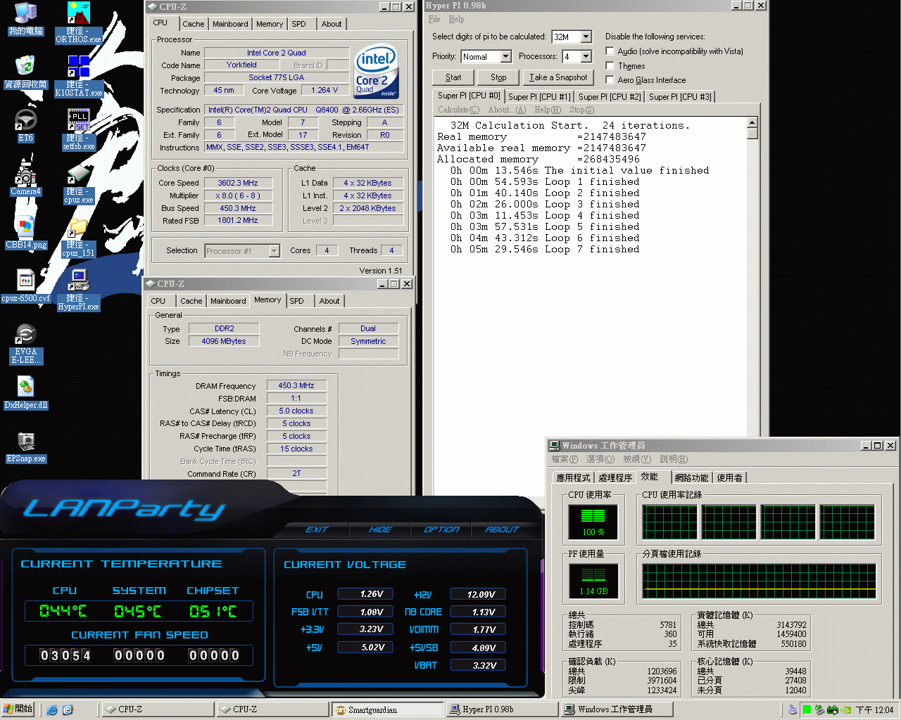The height and width of the screenshot is (720, 901).
Task: Open the pi digits 32M dropdown
Action: (x=586, y=37)
